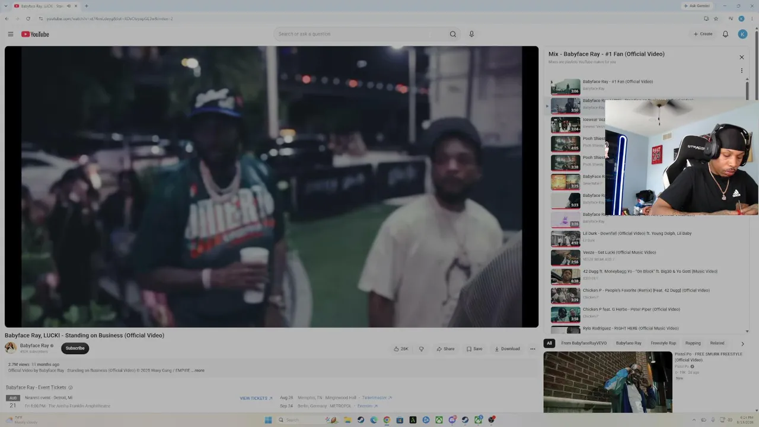759x427 pixels.
Task: Open the taskbar Xbox app
Action: click(439, 420)
